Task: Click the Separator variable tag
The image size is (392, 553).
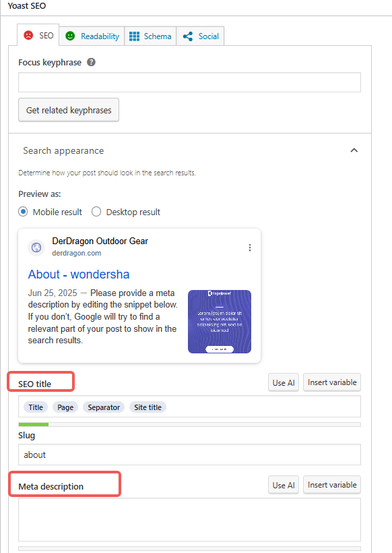Action: [104, 407]
